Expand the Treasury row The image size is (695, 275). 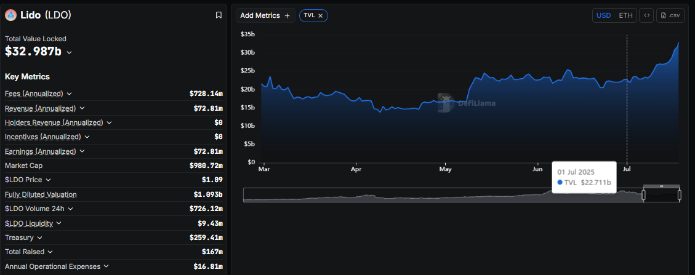(40, 237)
